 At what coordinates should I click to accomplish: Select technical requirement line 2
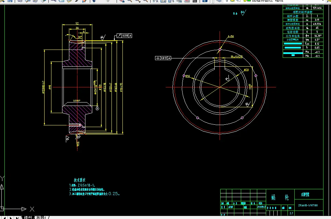(87, 190)
